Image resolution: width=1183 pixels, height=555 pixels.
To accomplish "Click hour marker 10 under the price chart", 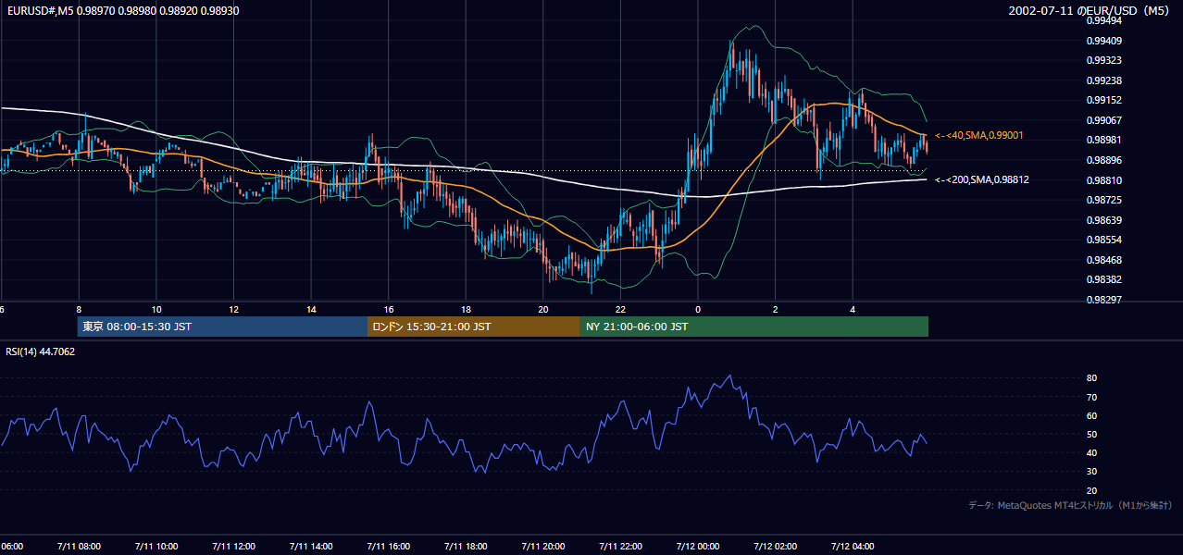I will pos(156,310).
